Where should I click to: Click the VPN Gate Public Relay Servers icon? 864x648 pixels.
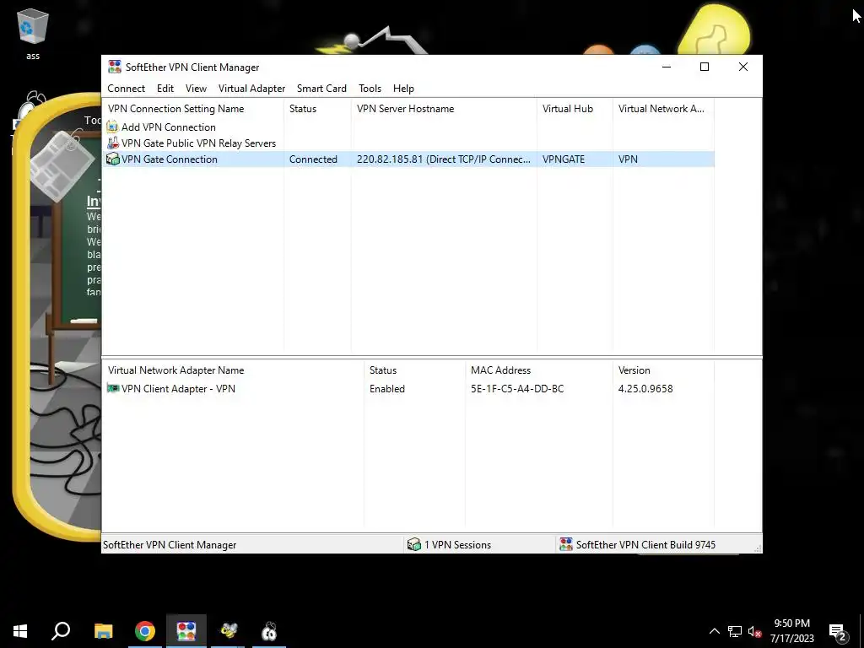pyautogui.click(x=112, y=143)
